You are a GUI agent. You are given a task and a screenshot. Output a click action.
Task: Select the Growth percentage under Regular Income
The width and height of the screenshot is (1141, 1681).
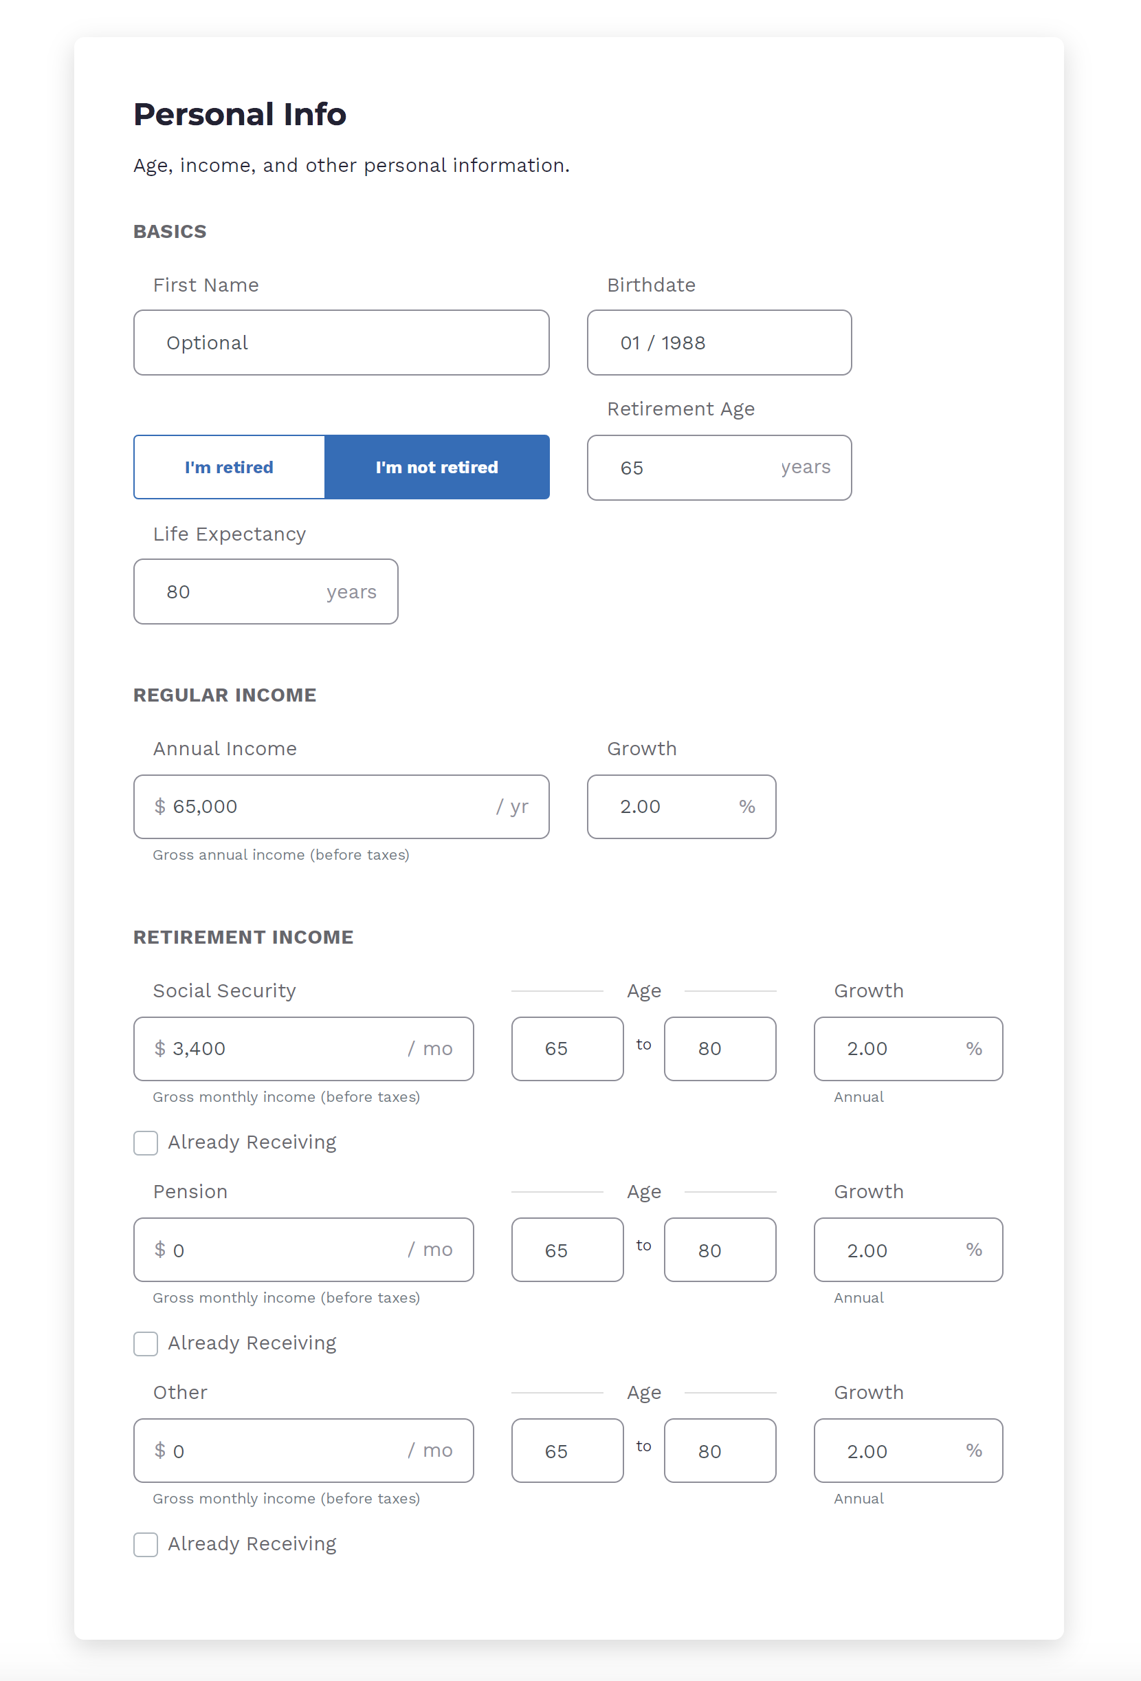pos(680,807)
